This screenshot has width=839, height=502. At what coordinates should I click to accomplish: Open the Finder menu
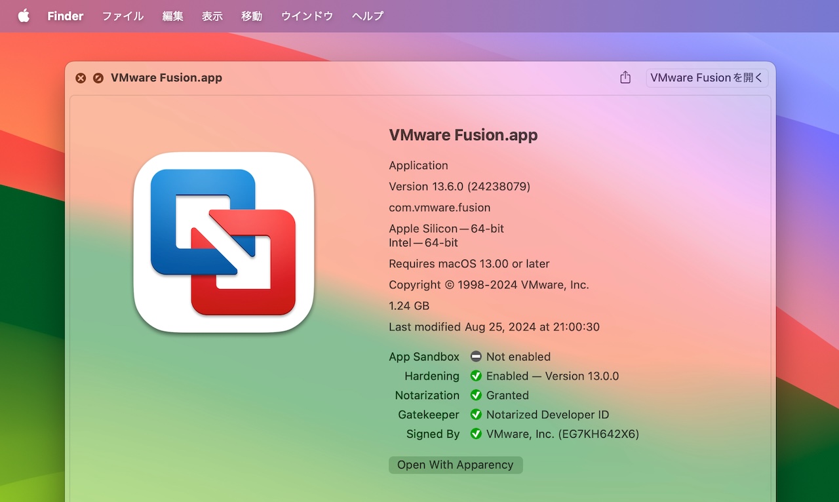tap(66, 16)
